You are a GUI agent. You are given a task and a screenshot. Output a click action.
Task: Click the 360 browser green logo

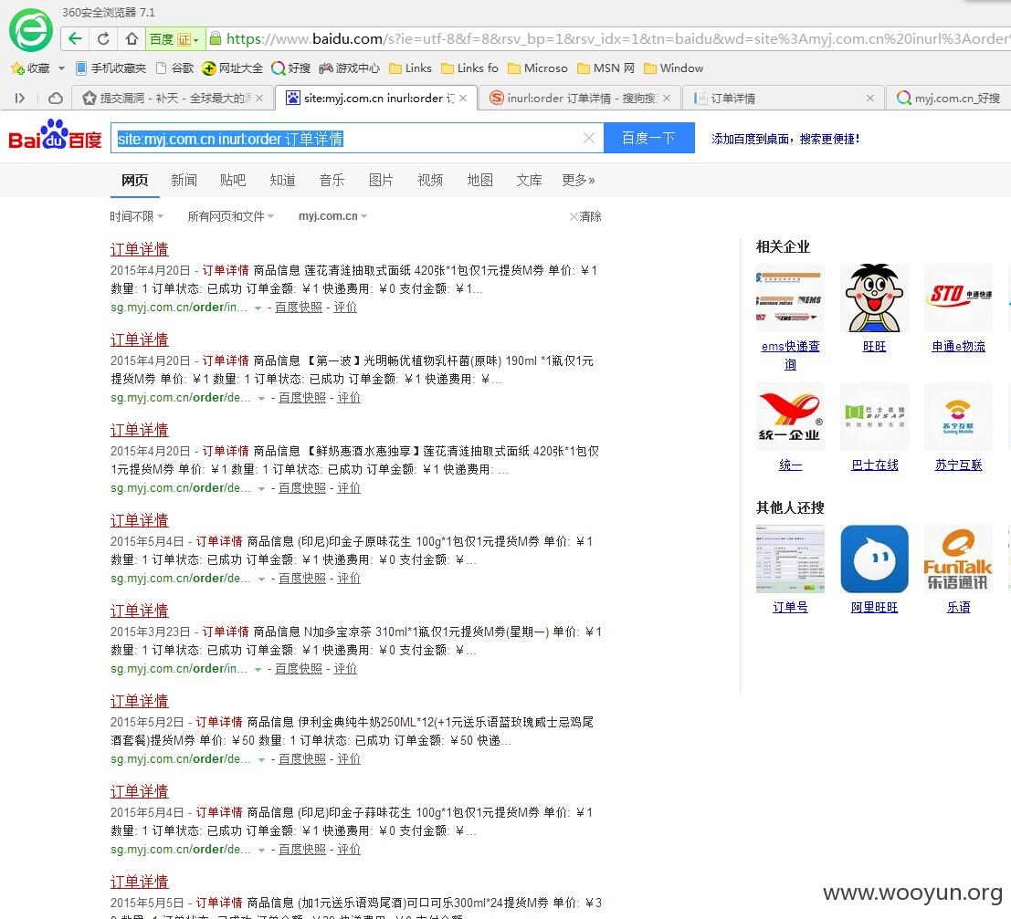31,29
